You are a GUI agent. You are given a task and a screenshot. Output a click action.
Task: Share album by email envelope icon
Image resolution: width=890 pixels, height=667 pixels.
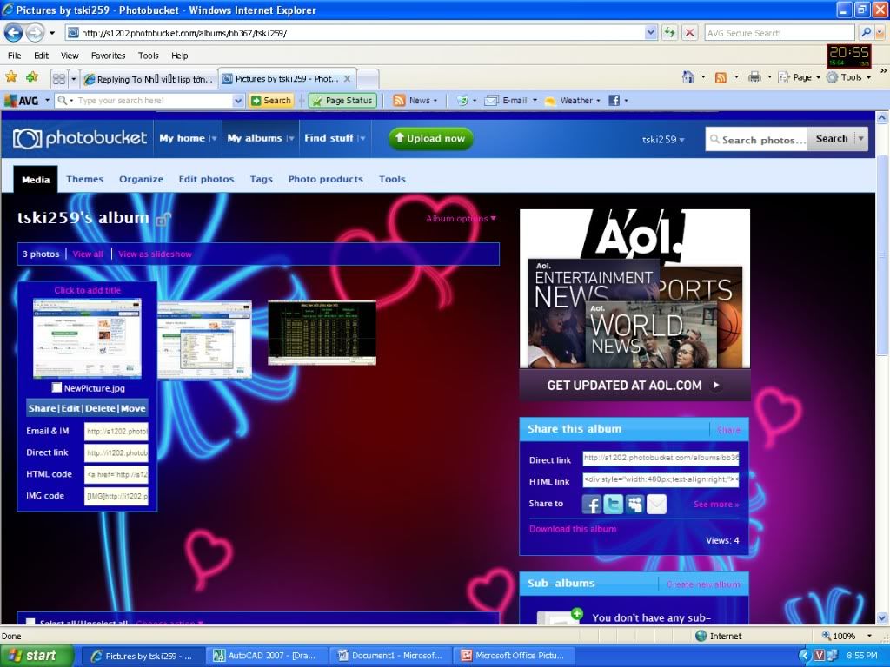(x=657, y=504)
